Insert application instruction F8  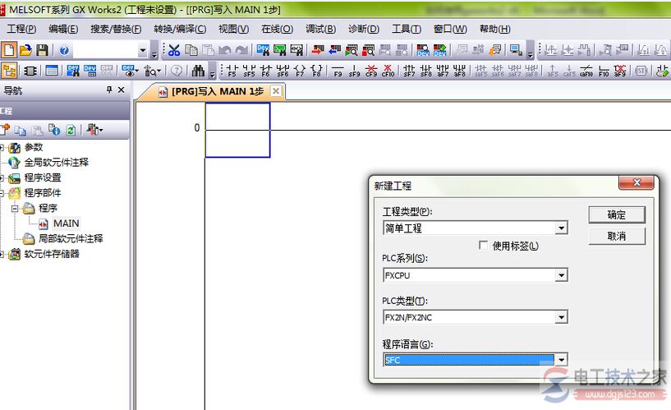click(x=317, y=71)
